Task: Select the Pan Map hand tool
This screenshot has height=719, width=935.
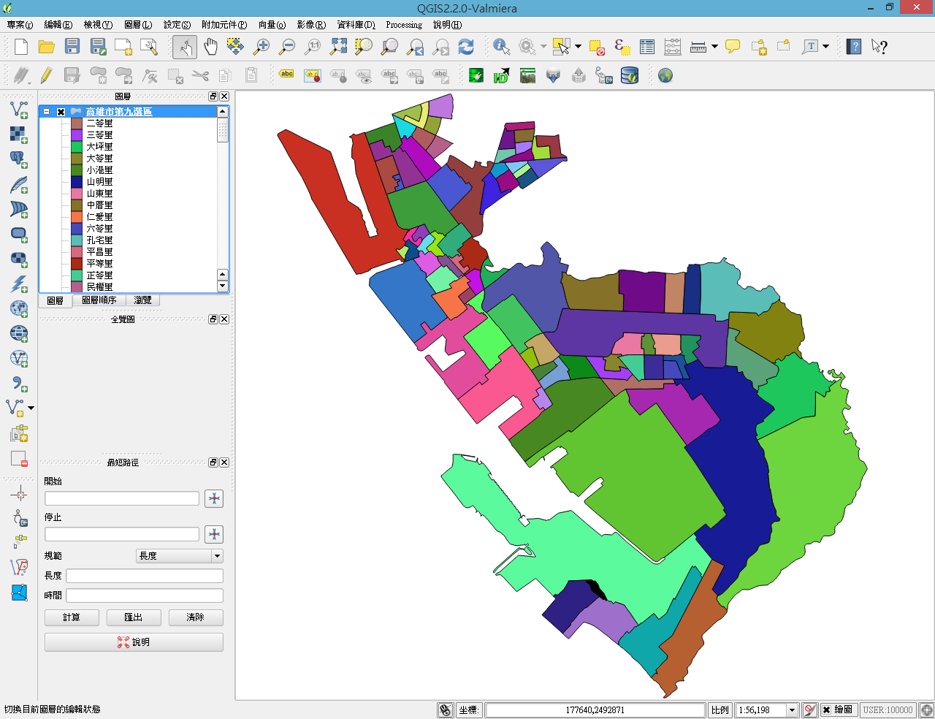Action: pyautogui.click(x=210, y=47)
